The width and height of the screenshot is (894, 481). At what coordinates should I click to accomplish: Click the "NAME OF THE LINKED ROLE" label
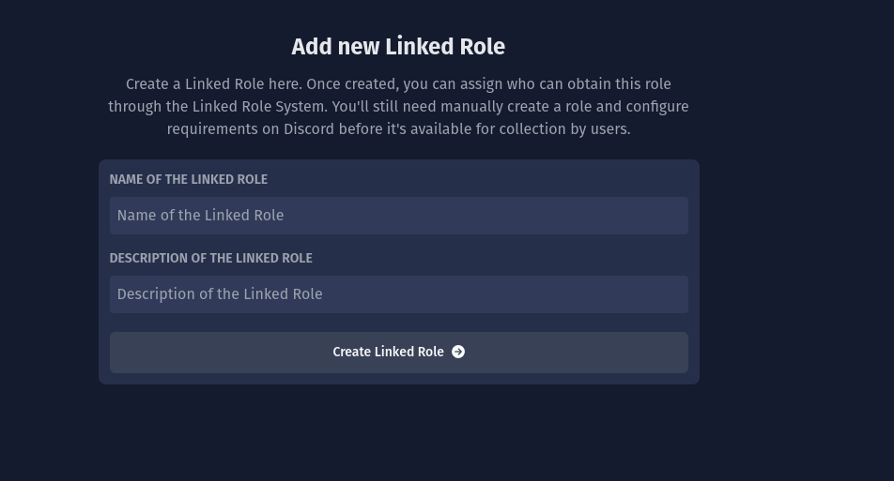click(188, 179)
